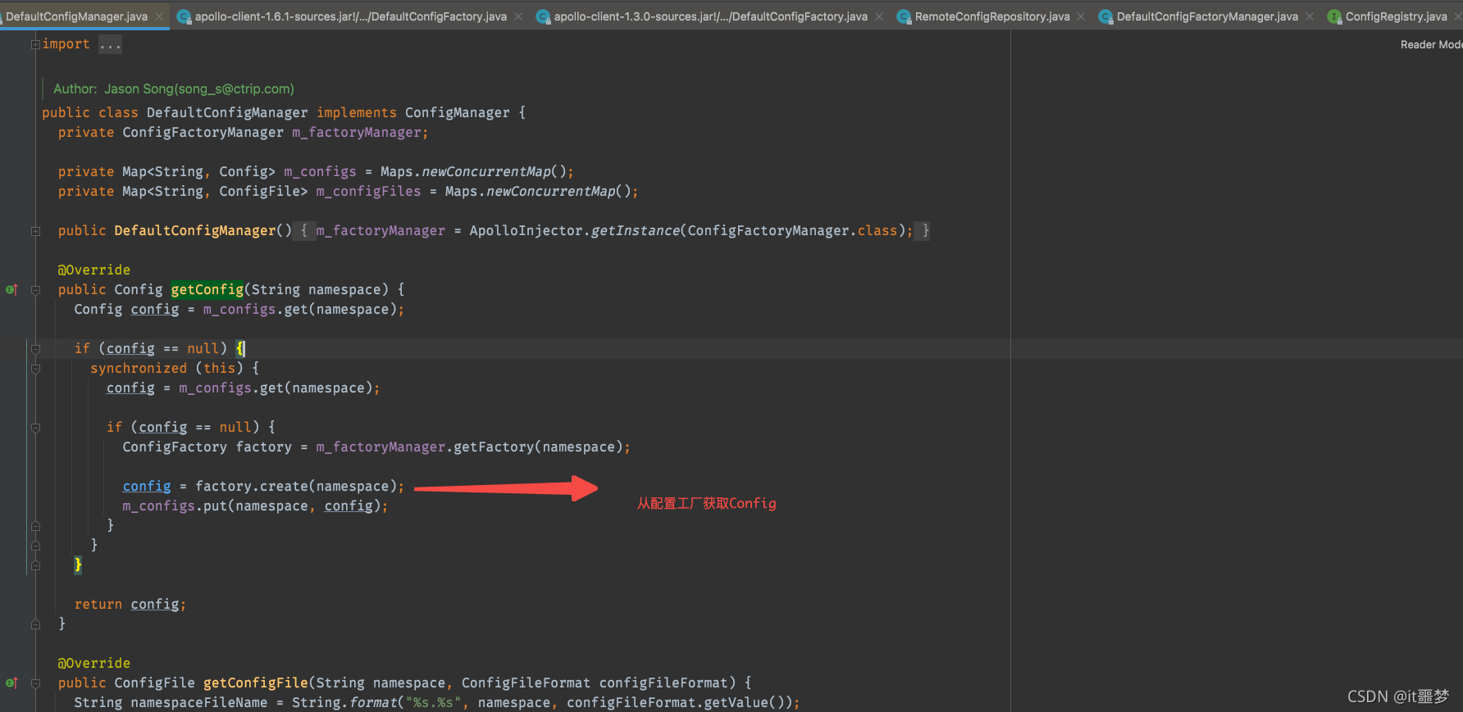
Task: Switch to the DefaultConfigFactoryManager.java tab
Action: 1207,16
